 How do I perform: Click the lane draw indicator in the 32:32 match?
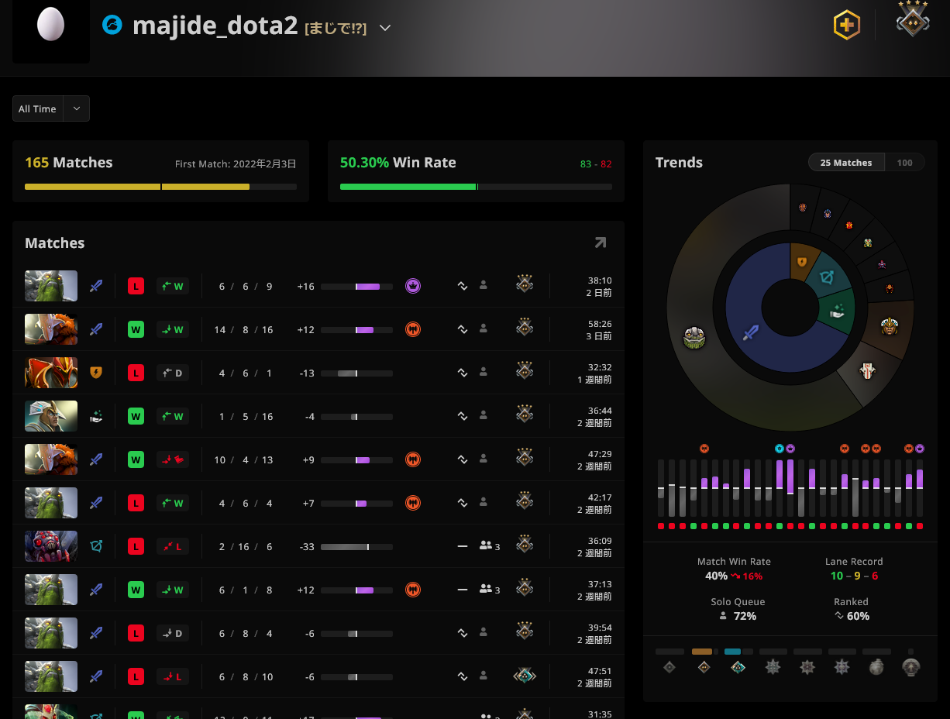click(173, 373)
